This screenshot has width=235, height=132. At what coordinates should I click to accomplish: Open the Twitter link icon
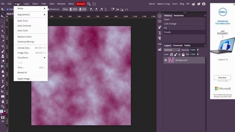199,4
